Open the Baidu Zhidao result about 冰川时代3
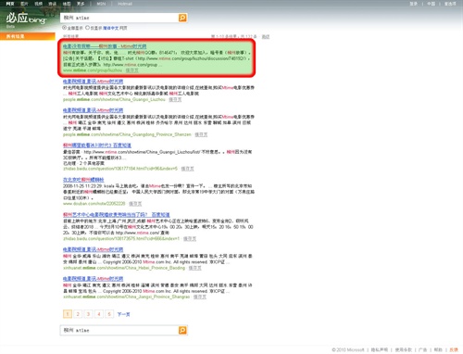Image resolution: width=463 pixels, height=354 pixels. [97, 145]
